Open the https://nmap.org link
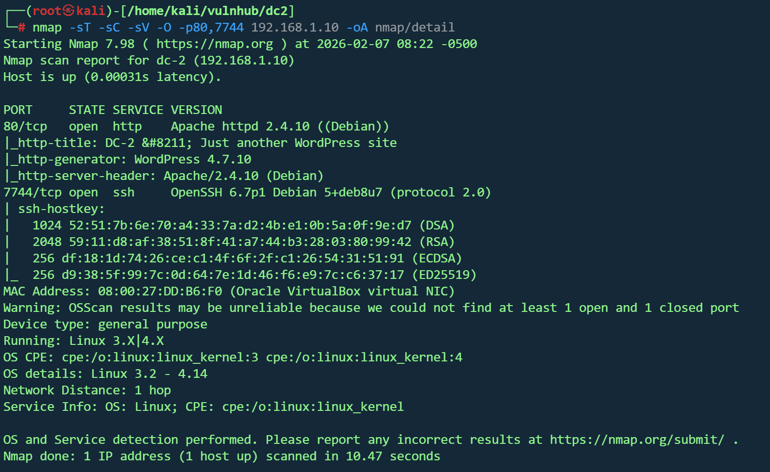Screen dimensions: 770x472 point(214,44)
